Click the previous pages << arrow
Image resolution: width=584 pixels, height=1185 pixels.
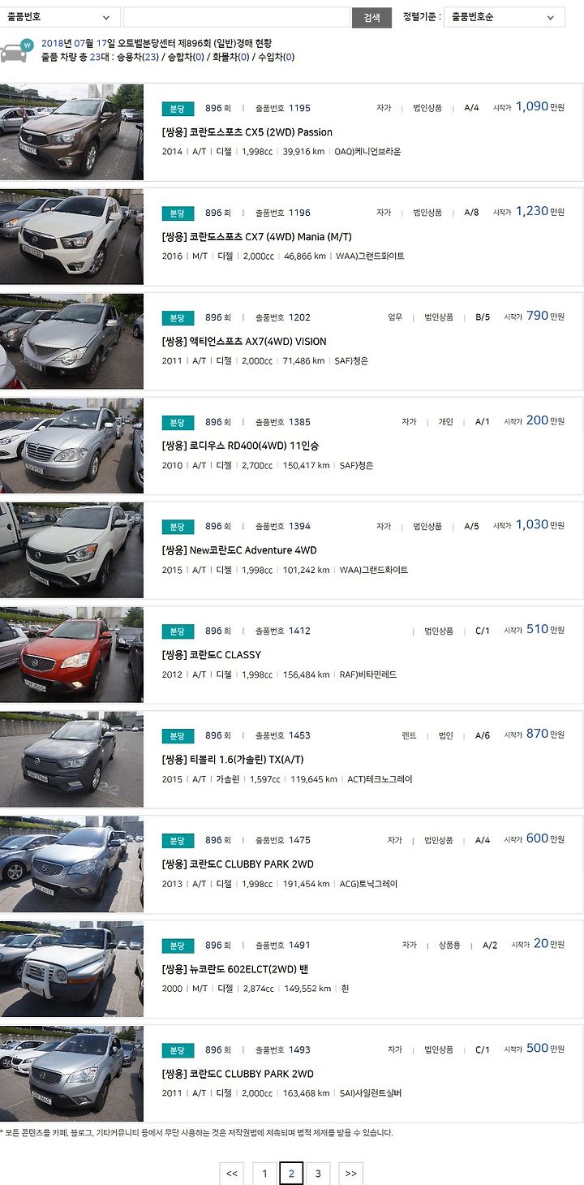tap(231, 1174)
